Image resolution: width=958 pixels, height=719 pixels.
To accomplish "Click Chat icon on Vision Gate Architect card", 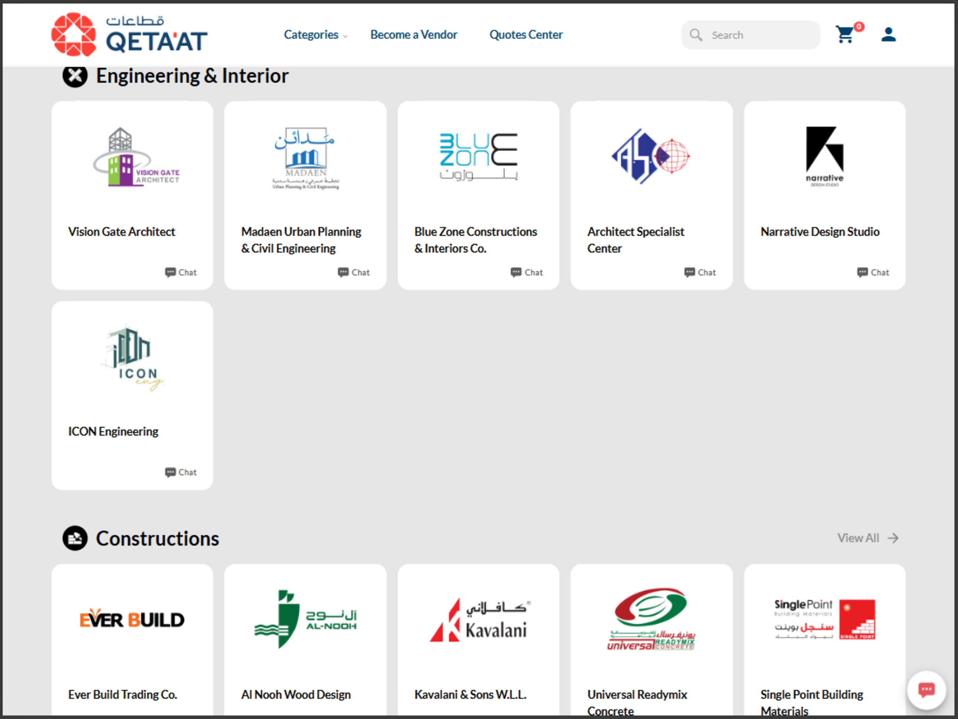I will [x=170, y=272].
